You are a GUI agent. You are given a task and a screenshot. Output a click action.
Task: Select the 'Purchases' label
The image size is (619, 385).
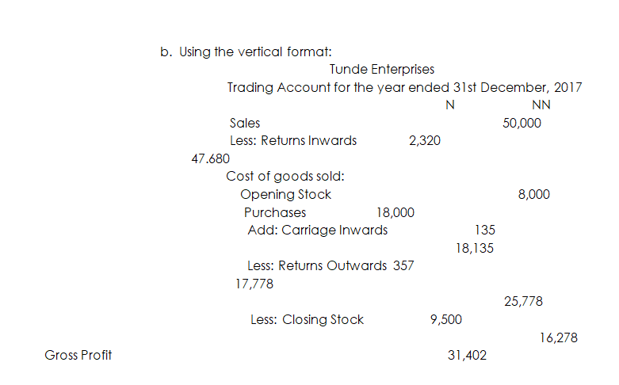point(274,212)
